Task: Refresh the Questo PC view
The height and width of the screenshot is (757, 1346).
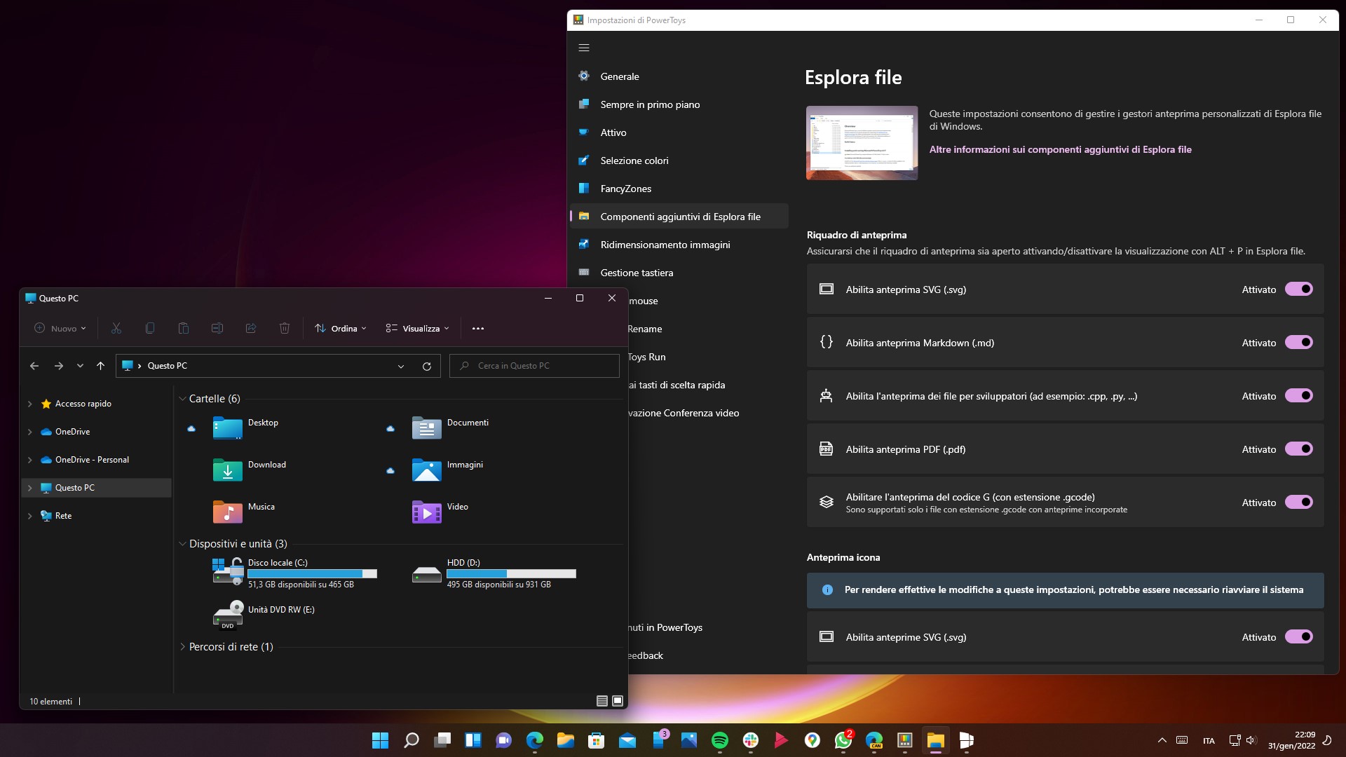Action: click(x=426, y=366)
